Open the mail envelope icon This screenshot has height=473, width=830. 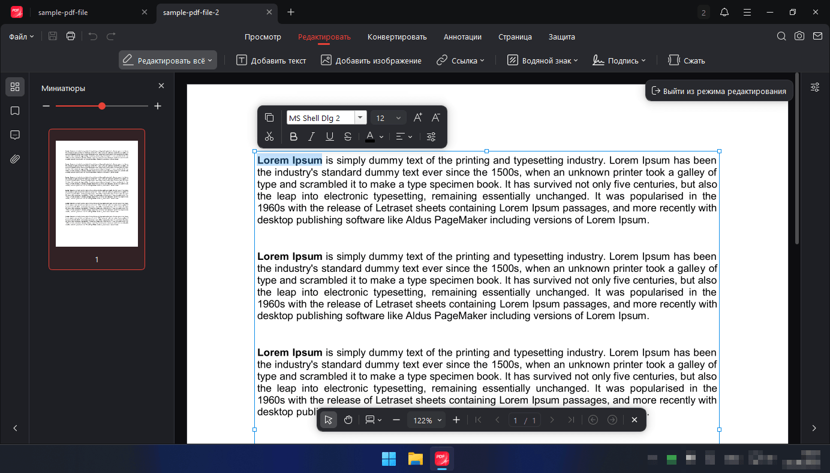[817, 37]
